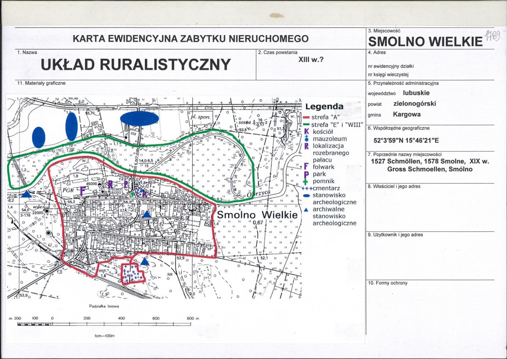The height and width of the screenshot is (359, 507).
Task: Click the blue-crossed cemetery area outlined in red
Action: (133, 273)
